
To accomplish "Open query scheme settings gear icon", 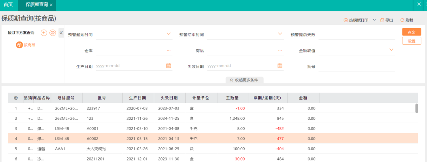I will click(53, 33).
